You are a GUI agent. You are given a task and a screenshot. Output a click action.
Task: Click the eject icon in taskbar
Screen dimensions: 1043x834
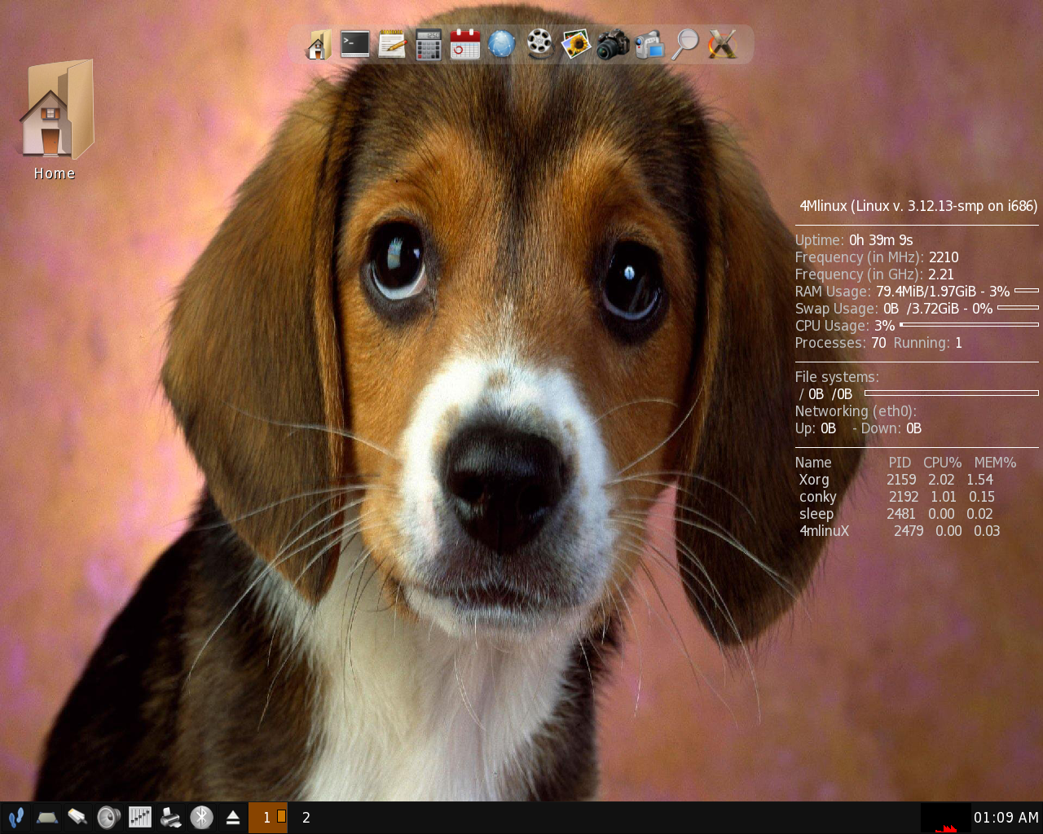click(x=233, y=817)
